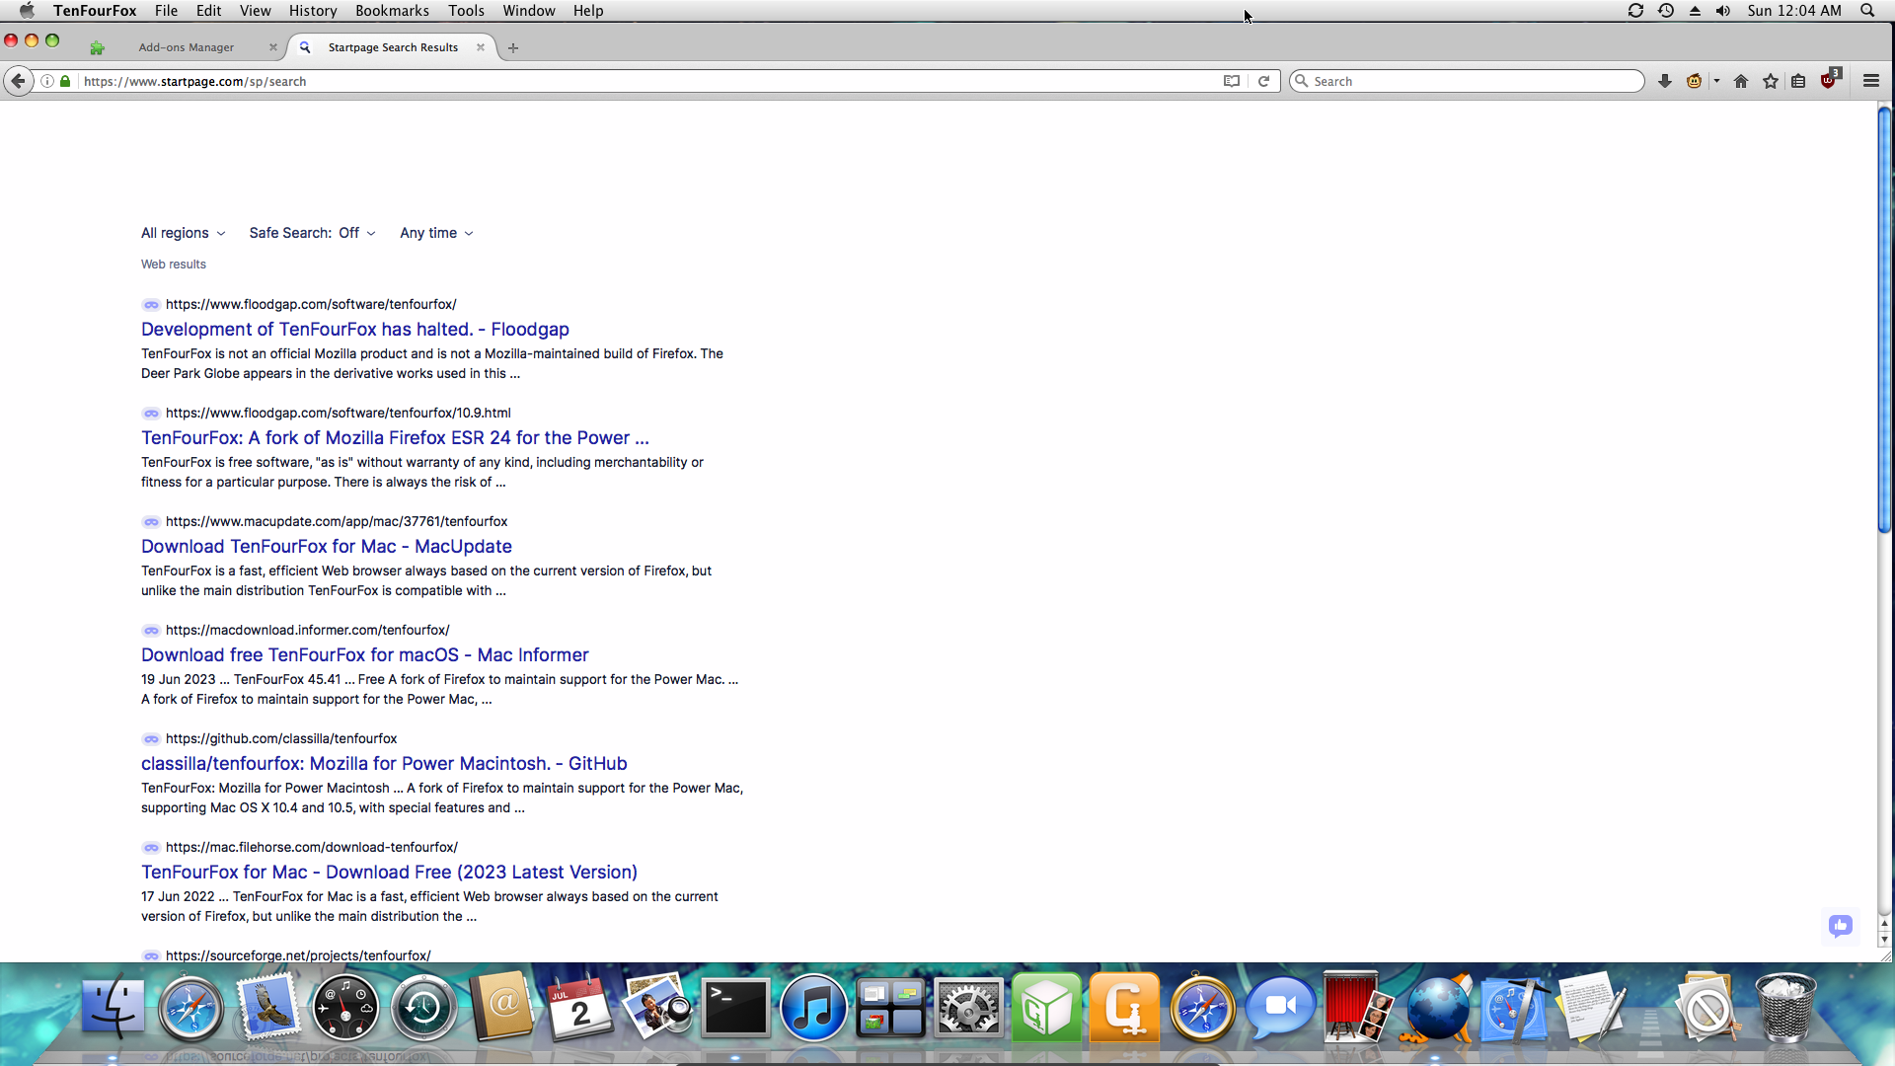Screen dimensions: 1895x1066
Task: Click the clock showing Sun 12:04 AM
Action: (1794, 11)
